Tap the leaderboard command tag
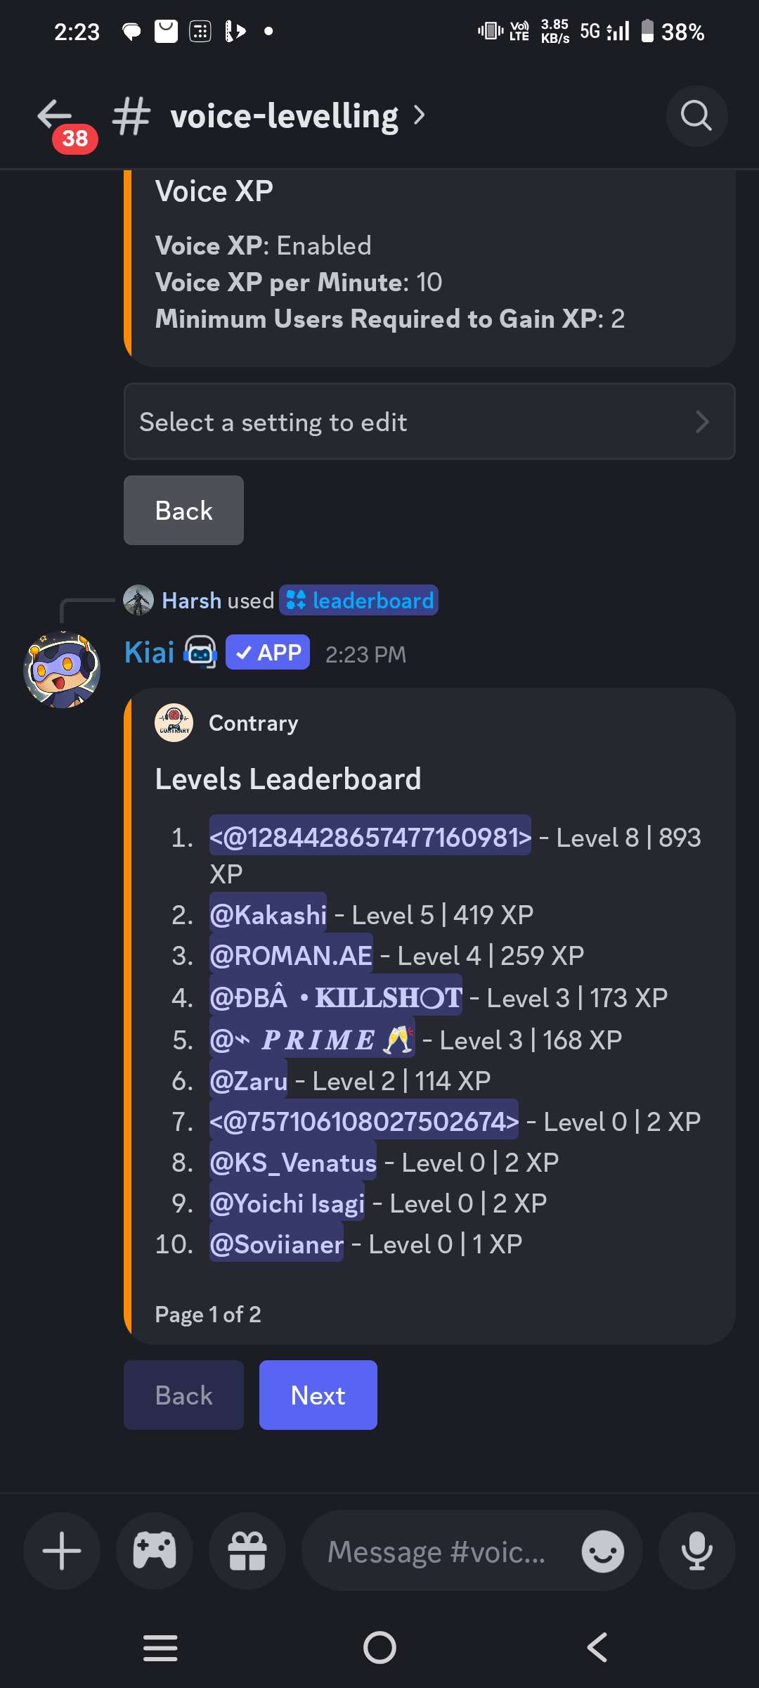Screen dimensions: 759x1688 pos(358,601)
